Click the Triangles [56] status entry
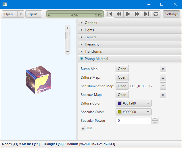 tap(53, 144)
